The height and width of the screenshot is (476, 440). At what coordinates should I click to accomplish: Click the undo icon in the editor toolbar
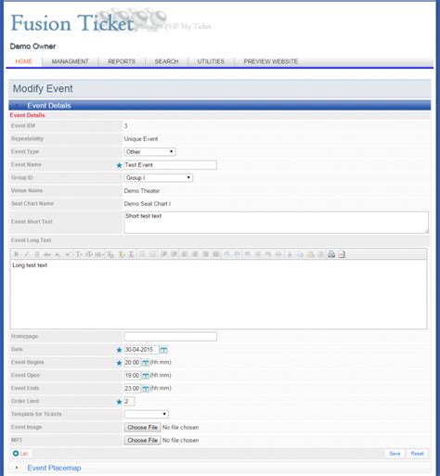click(x=226, y=254)
